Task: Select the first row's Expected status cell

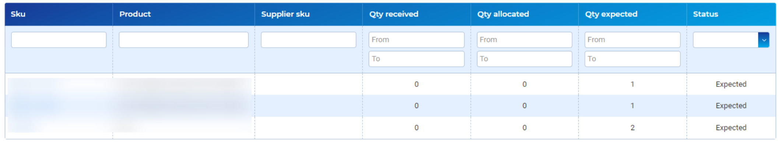Action: 731,84
